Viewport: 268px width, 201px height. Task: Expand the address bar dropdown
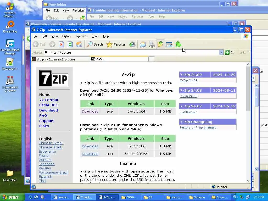click(x=221, y=52)
